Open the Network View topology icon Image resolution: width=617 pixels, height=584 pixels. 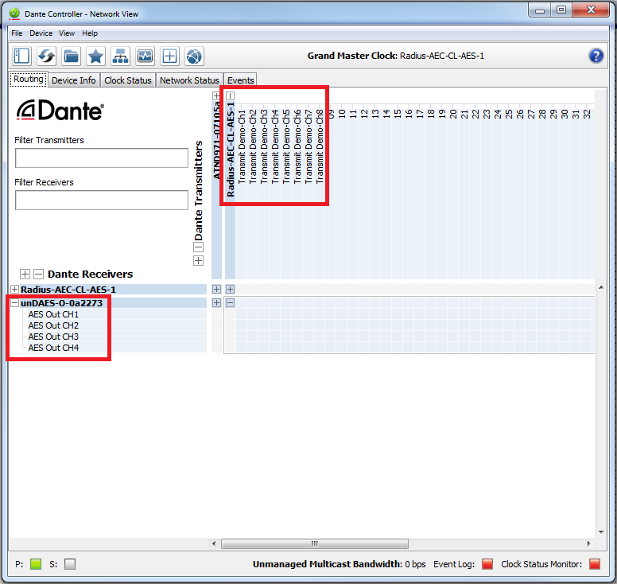pyautogui.click(x=120, y=56)
